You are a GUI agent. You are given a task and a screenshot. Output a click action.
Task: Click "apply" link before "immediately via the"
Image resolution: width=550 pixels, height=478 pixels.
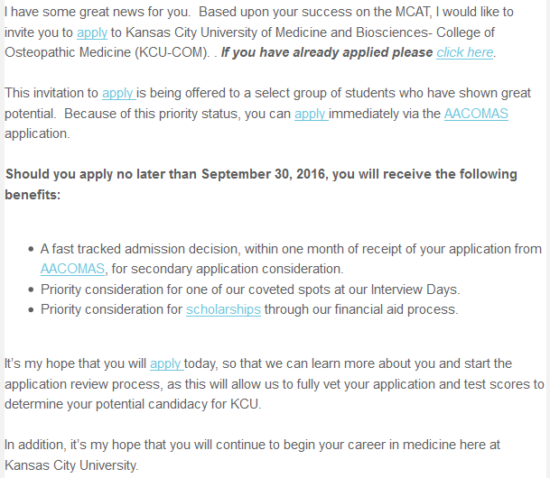pos(310,114)
